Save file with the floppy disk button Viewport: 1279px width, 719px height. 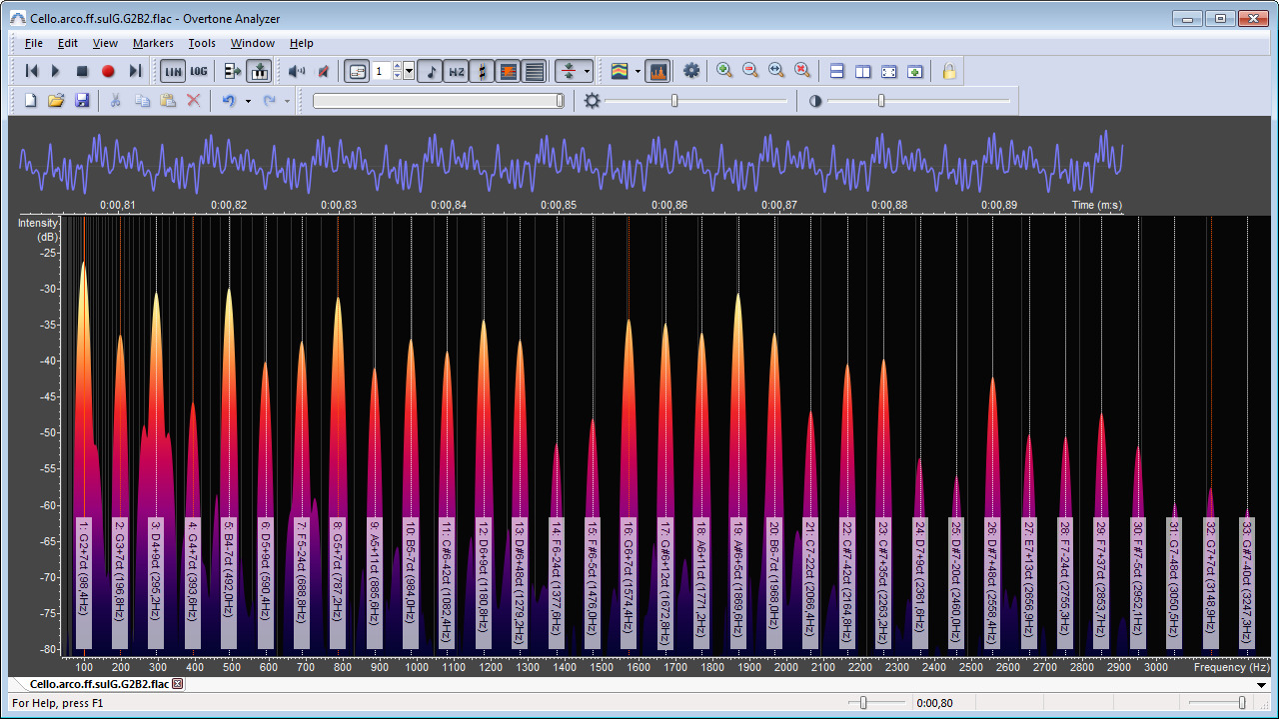tap(82, 101)
